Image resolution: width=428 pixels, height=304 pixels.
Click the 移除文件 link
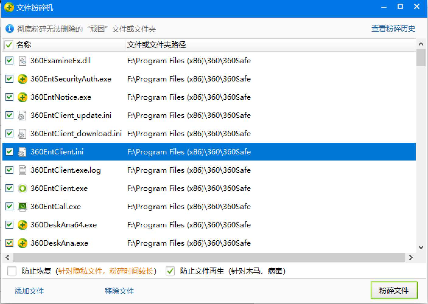119,291
